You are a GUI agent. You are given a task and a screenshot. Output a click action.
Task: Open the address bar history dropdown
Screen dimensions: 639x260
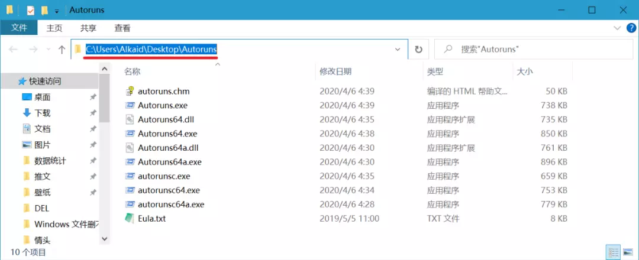point(398,50)
